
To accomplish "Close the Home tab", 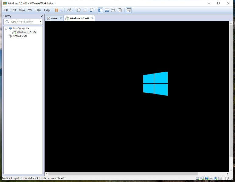I will coord(61,18).
